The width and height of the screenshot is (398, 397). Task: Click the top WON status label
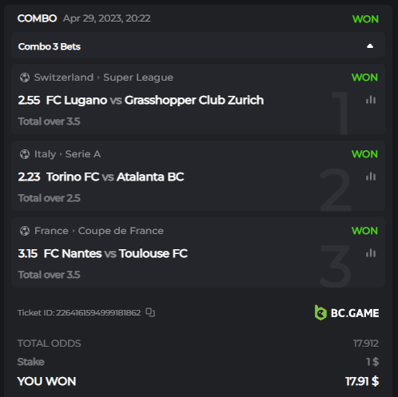click(365, 19)
